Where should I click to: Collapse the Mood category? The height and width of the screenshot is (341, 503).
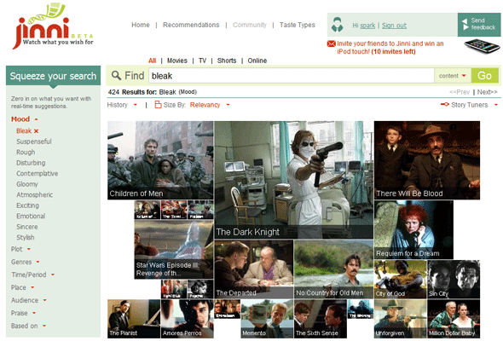[x=25, y=119]
